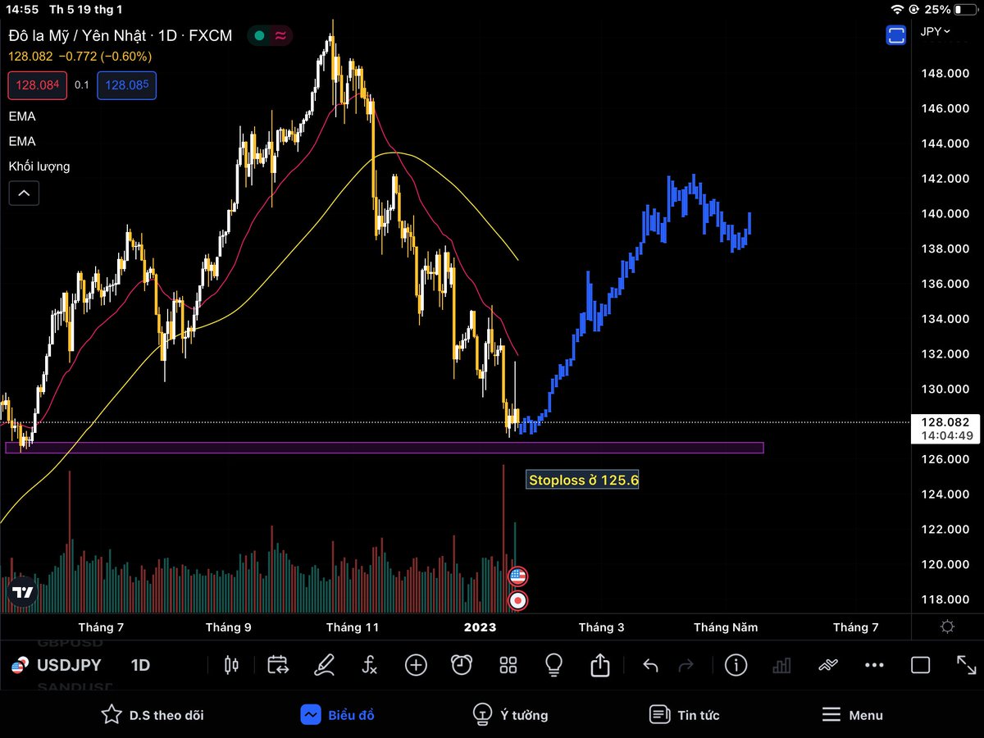
Task: Open the bar chart financials icon
Action: click(x=782, y=665)
